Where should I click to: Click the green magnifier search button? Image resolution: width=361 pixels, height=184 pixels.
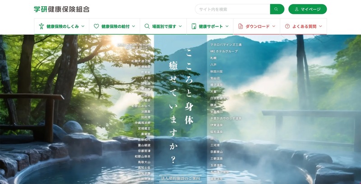(x=277, y=9)
